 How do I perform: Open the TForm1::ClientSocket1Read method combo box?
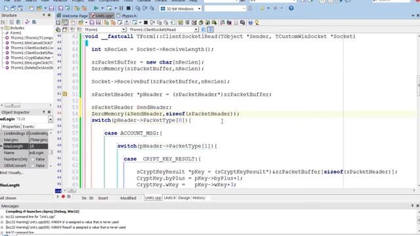click(196, 29)
